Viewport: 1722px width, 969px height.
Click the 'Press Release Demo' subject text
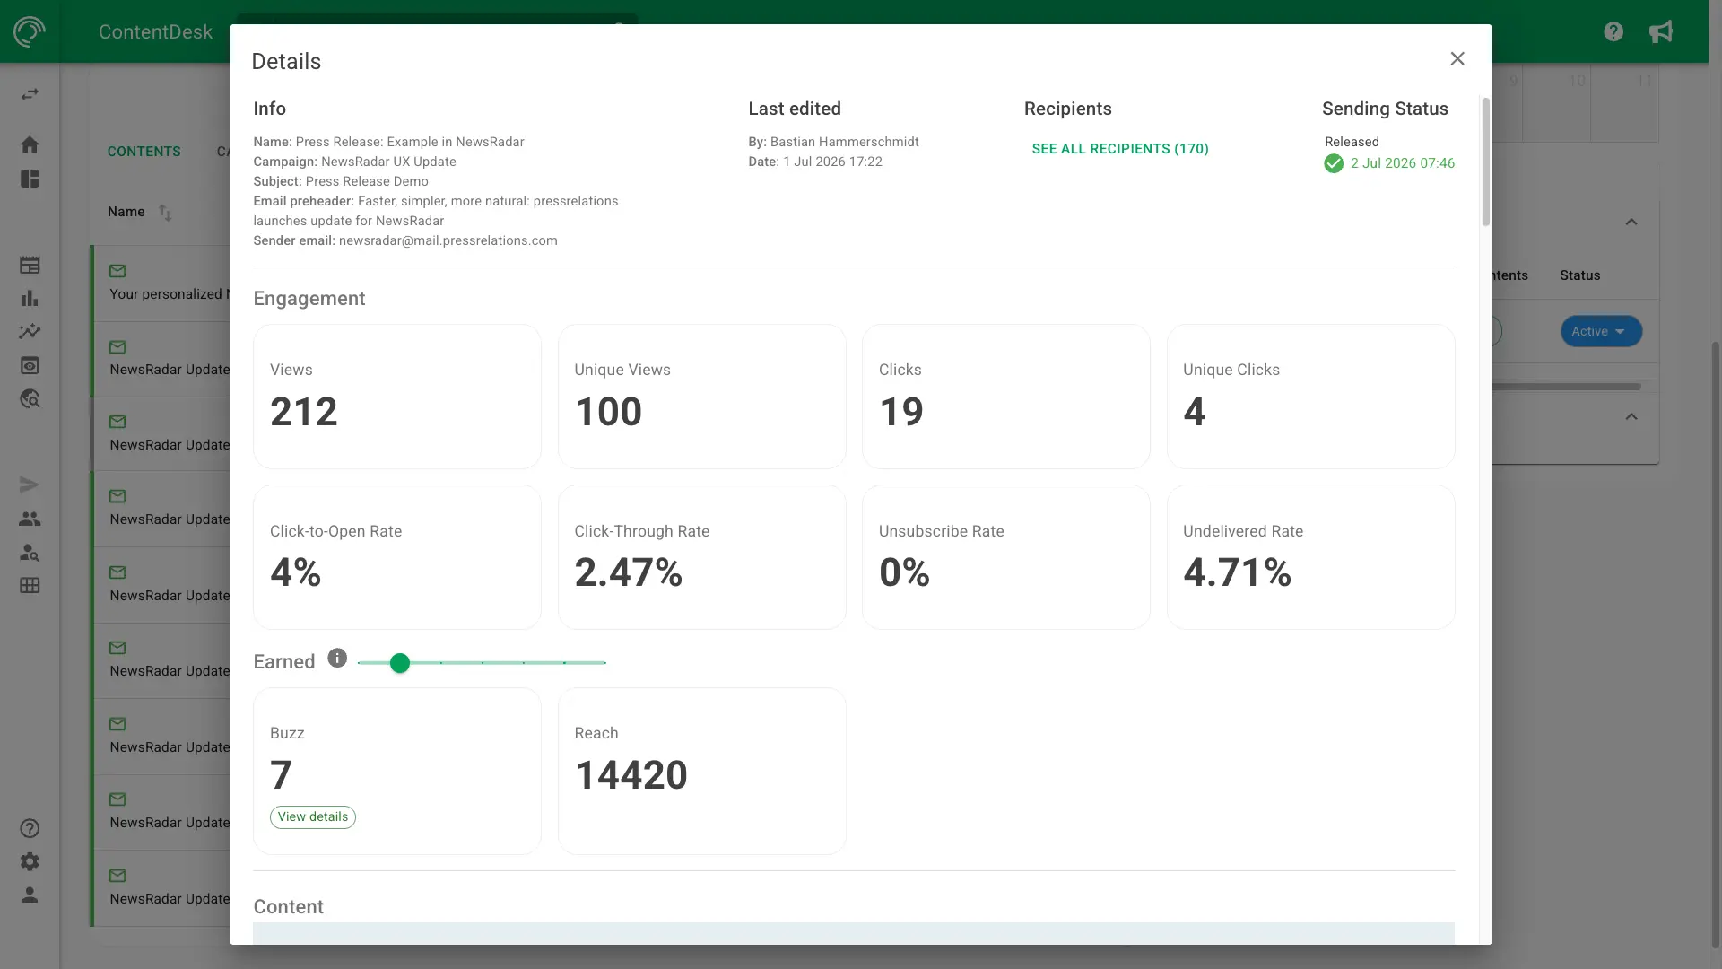367,181
